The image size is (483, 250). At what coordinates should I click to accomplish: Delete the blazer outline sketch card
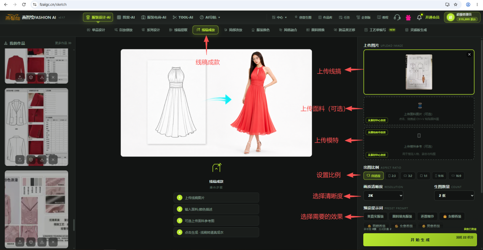pyautogui.click(x=53, y=159)
